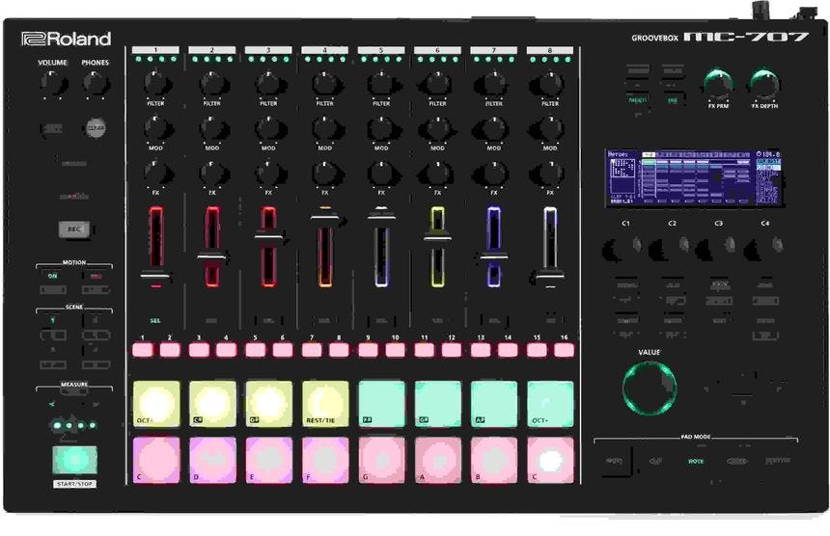Tap the C# pad
This screenshot has width=830, height=536.
(x=212, y=404)
